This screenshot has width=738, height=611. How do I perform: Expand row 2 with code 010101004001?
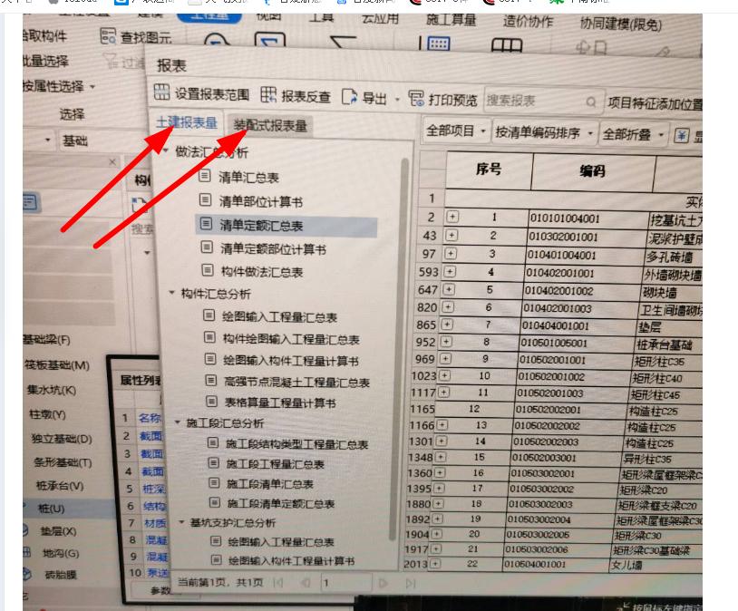[x=452, y=217]
